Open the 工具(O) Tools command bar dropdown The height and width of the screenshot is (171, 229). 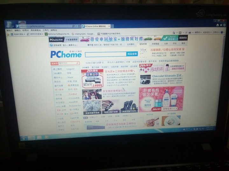216,32
